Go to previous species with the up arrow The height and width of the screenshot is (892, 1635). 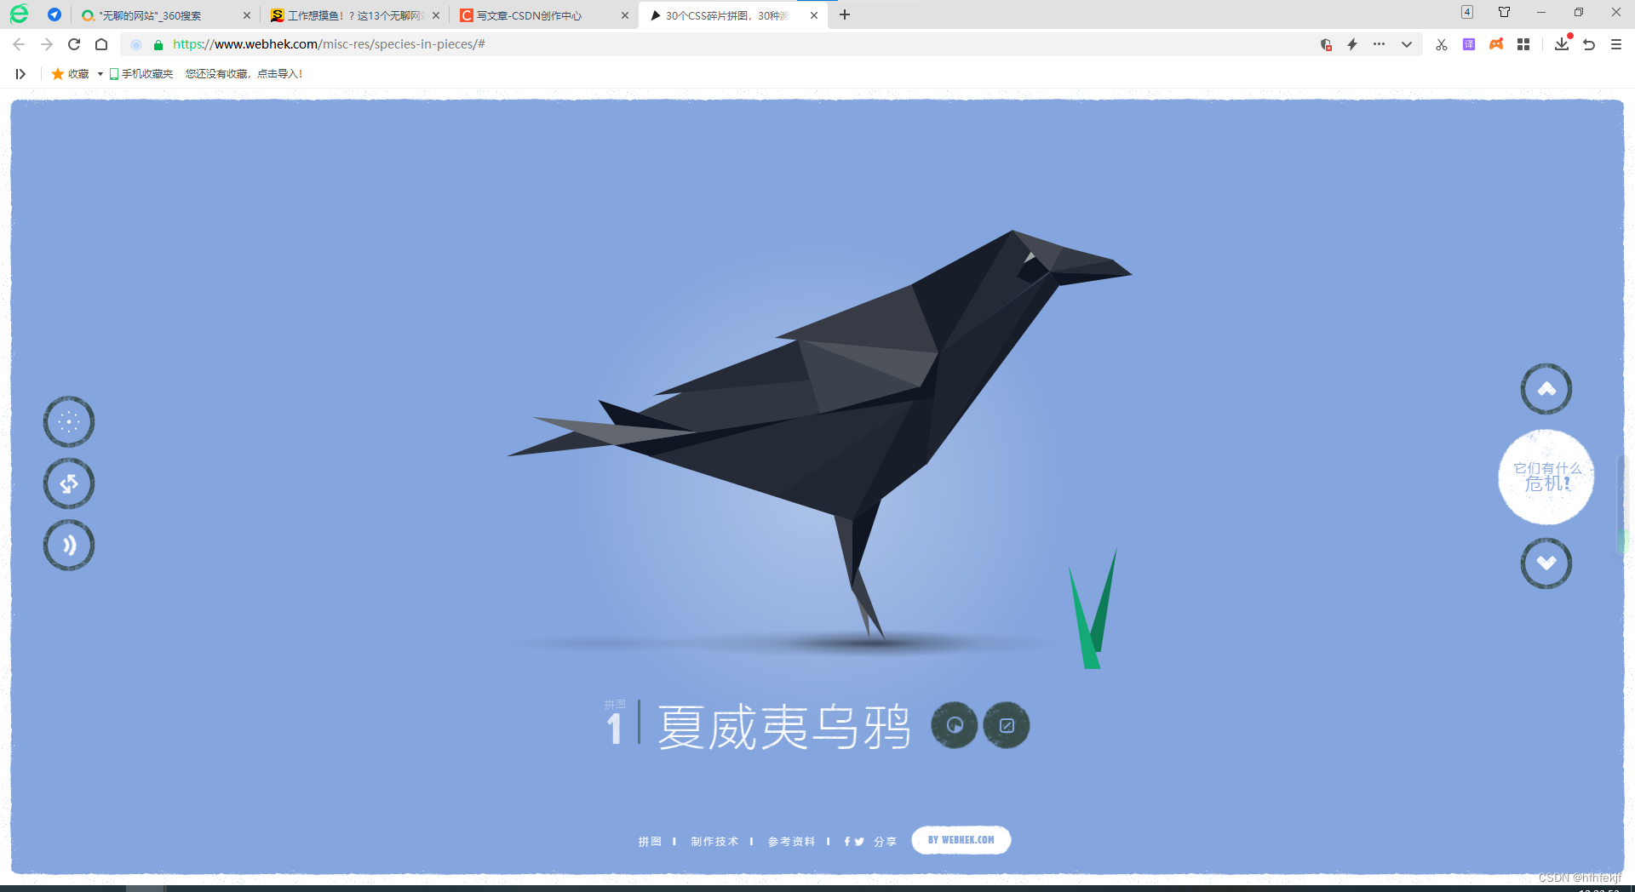(1546, 389)
